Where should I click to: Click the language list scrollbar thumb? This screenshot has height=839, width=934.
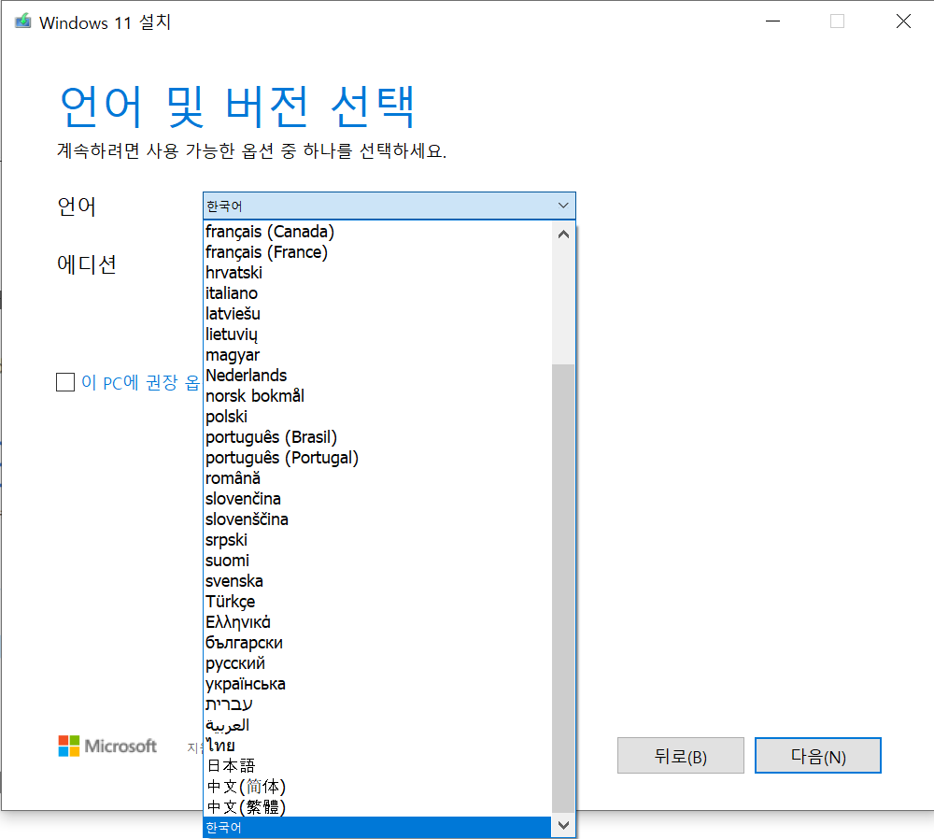[563, 588]
